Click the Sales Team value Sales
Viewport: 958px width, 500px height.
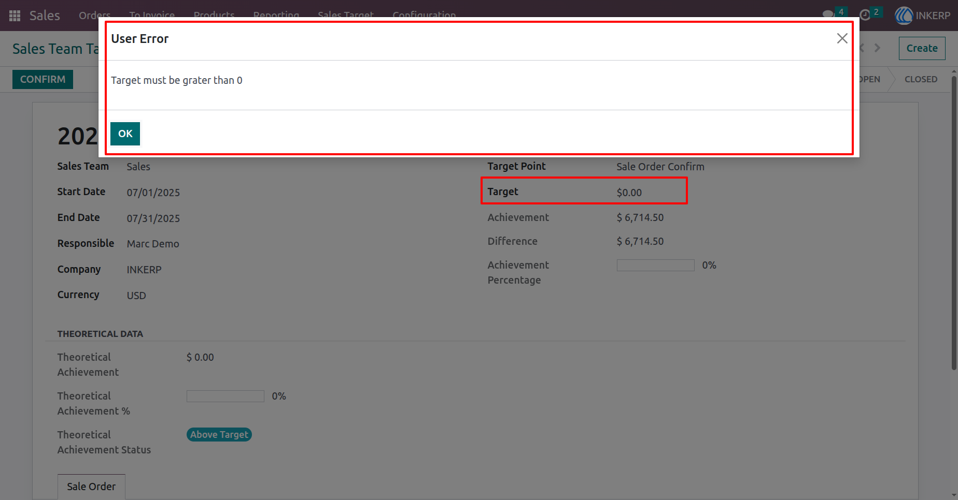(x=138, y=167)
